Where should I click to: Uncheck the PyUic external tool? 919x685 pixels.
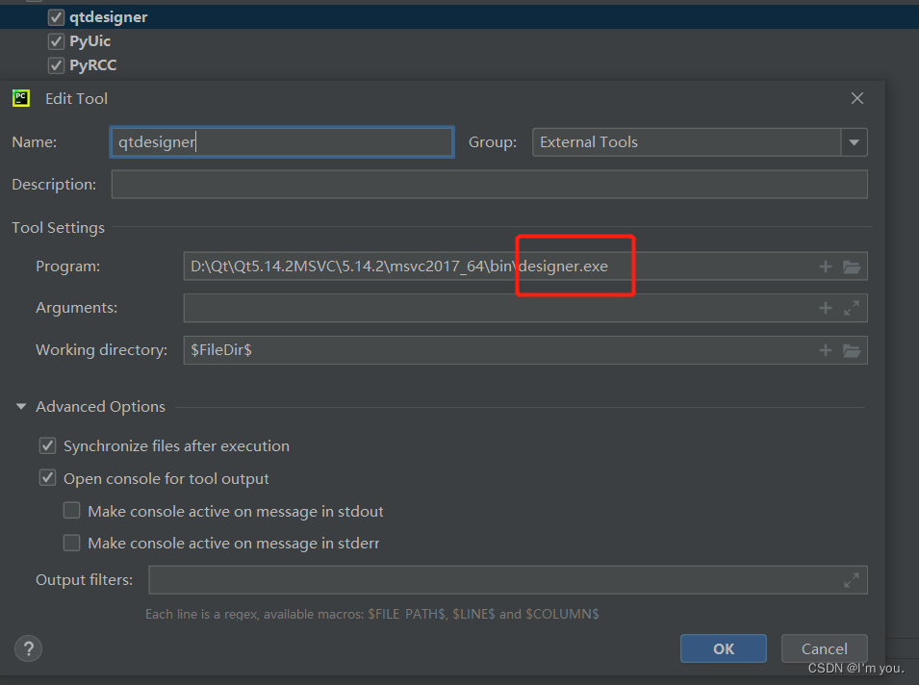[x=56, y=40]
